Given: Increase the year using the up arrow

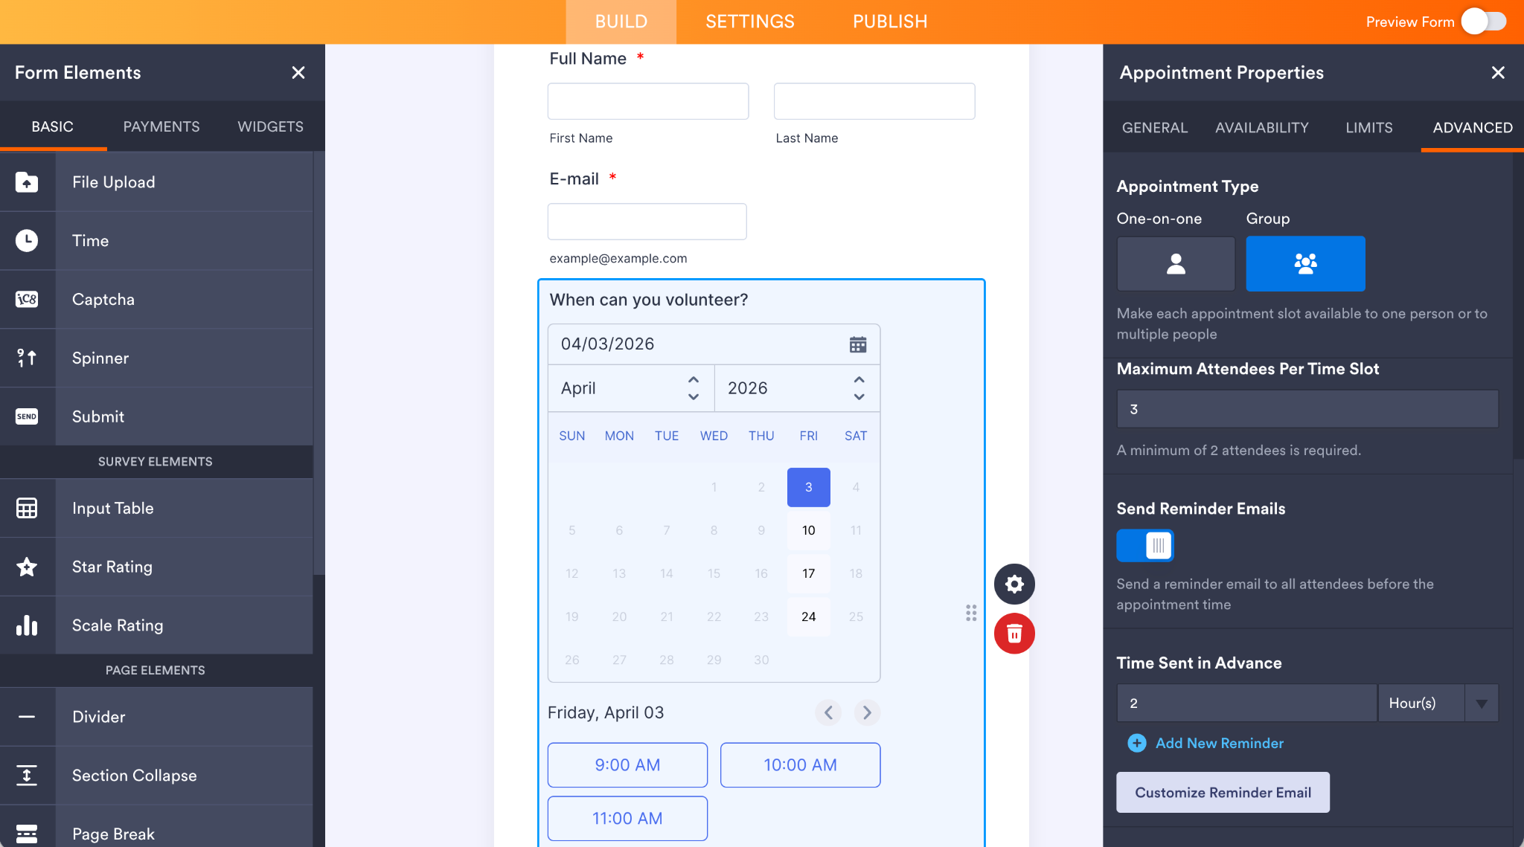Looking at the screenshot, I should (859, 379).
